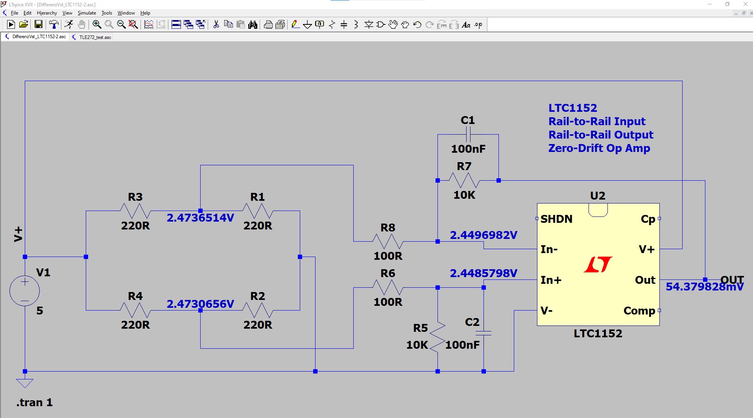Open the Control Panel hammer icon
This screenshot has height=418, width=753.
coord(54,25)
